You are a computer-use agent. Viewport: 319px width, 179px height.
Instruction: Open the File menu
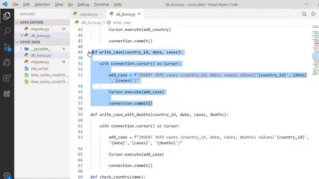pos(15,4)
